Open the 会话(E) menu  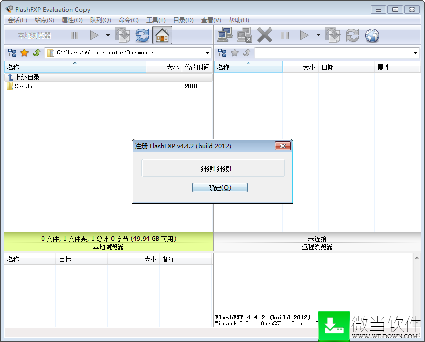(x=17, y=20)
